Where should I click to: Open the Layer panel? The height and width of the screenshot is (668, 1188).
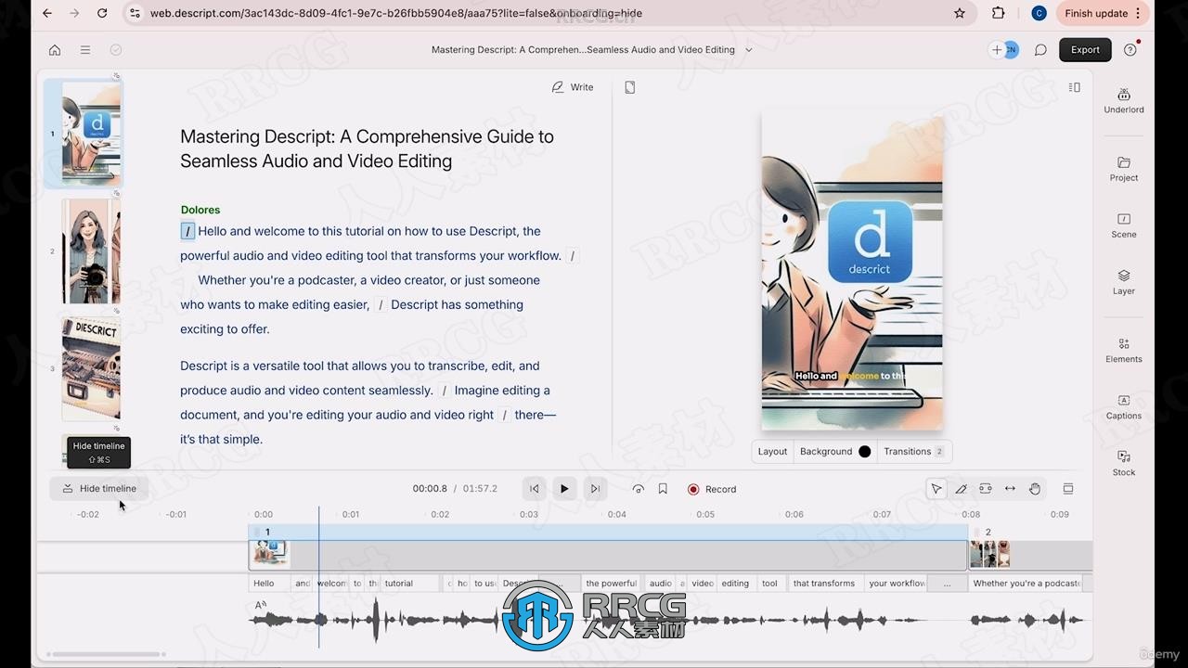point(1123,282)
